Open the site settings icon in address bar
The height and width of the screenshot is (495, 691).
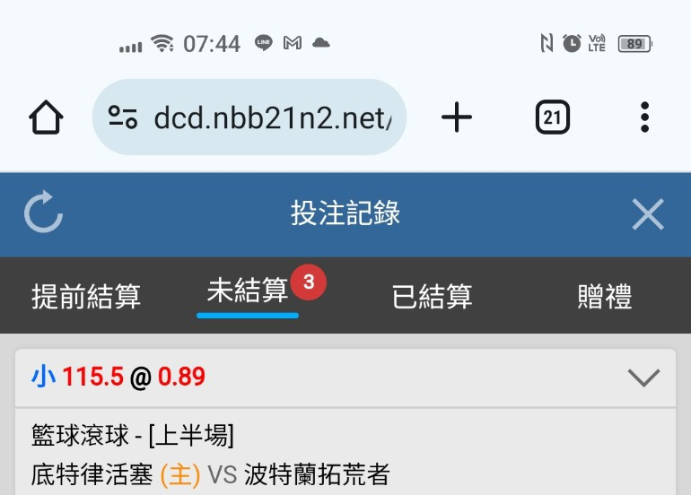pyautogui.click(x=123, y=117)
